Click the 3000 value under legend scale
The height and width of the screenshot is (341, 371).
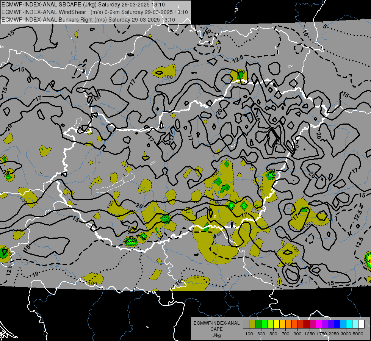pos(346,334)
